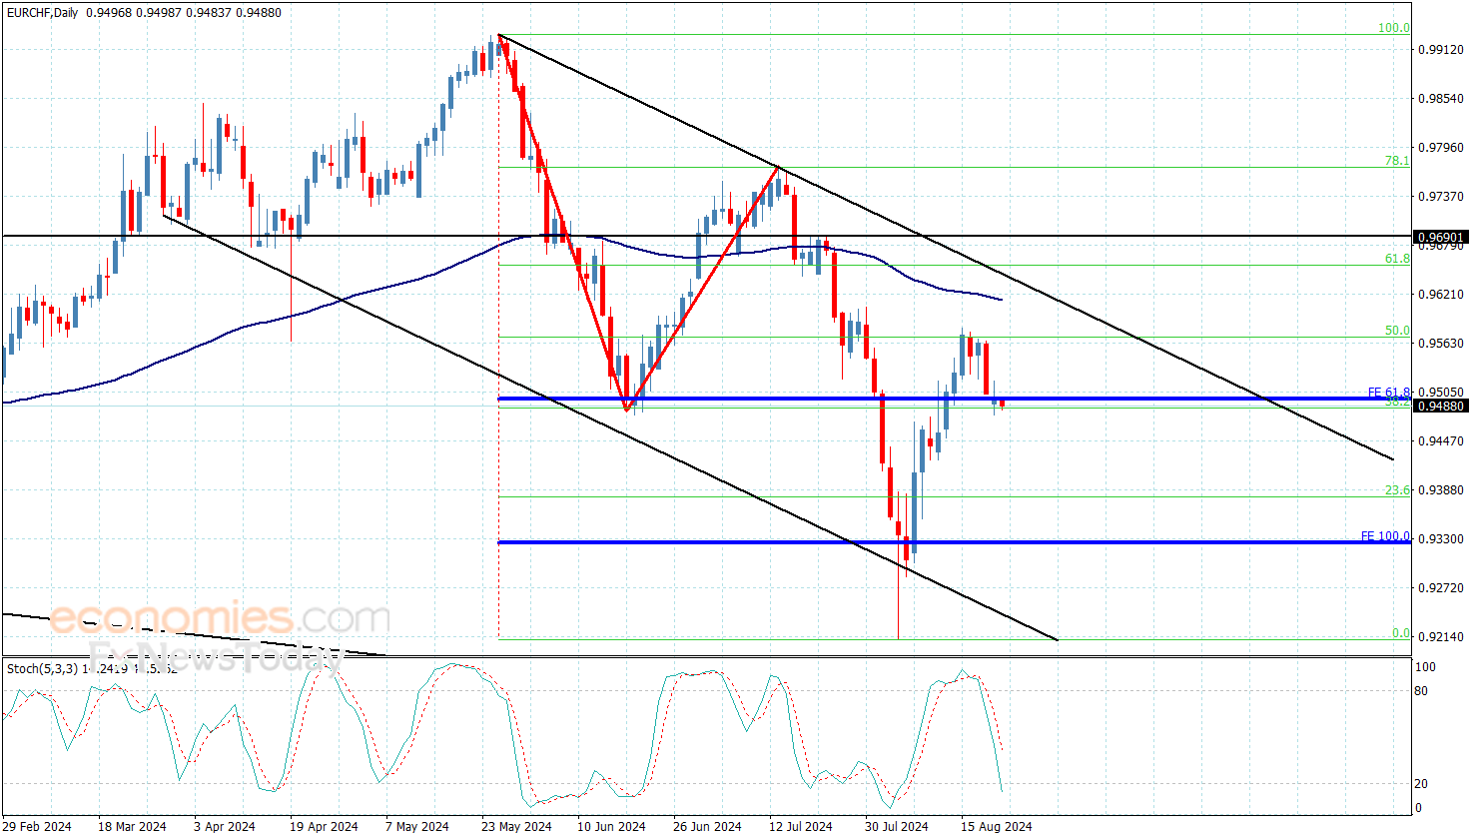This screenshot has height=839, width=1475.
Task: Click the 30 Jul 2024 date label
Action: [x=897, y=826]
